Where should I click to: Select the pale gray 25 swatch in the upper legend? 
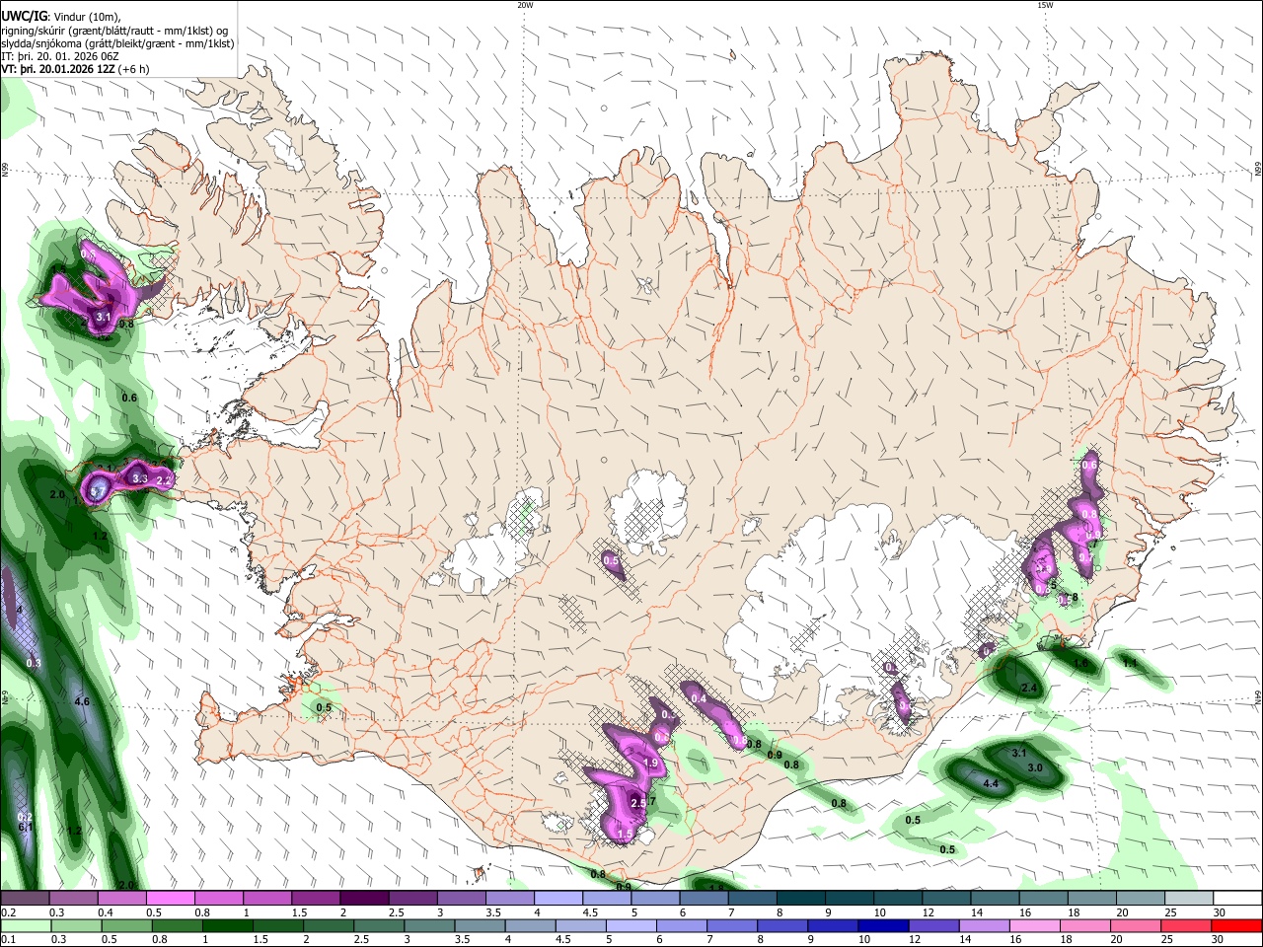tap(1190, 899)
